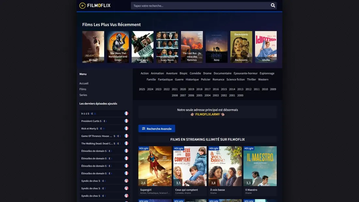The height and width of the screenshot is (202, 359).
Task: Open the King Ivory poster
Action: point(143,47)
